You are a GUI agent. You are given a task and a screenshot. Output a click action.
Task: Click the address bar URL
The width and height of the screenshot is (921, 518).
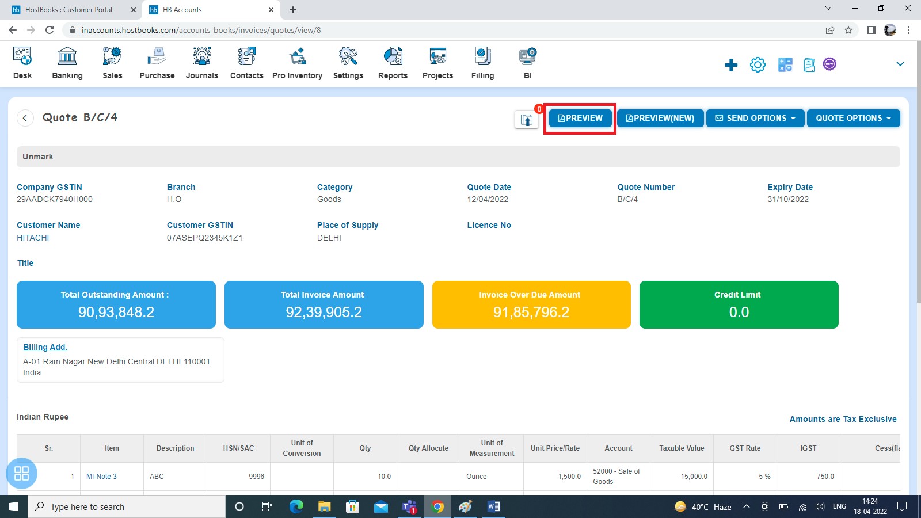coord(201,30)
